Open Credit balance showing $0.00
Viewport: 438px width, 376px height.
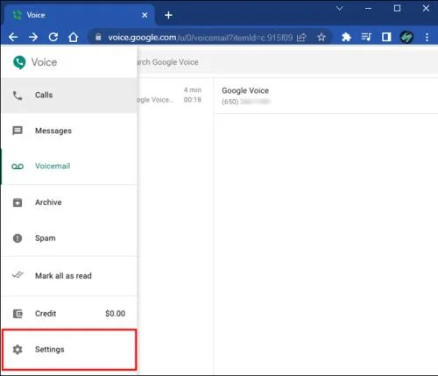tap(69, 314)
